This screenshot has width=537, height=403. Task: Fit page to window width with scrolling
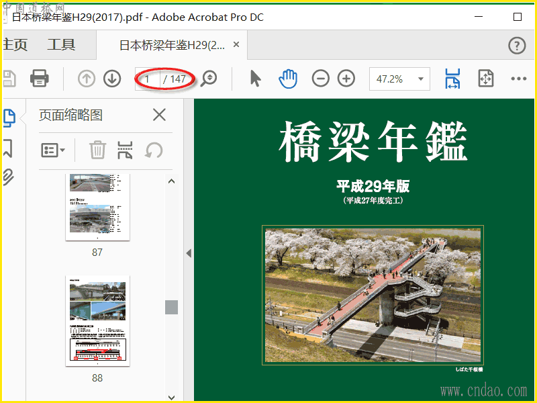[x=452, y=79]
